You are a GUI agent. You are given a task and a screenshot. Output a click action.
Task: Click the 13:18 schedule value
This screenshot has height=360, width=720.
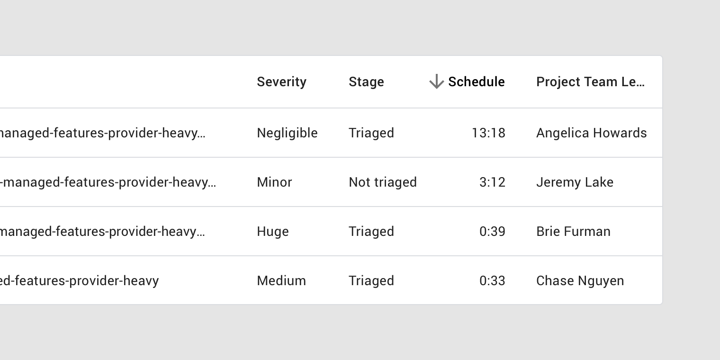[488, 133]
